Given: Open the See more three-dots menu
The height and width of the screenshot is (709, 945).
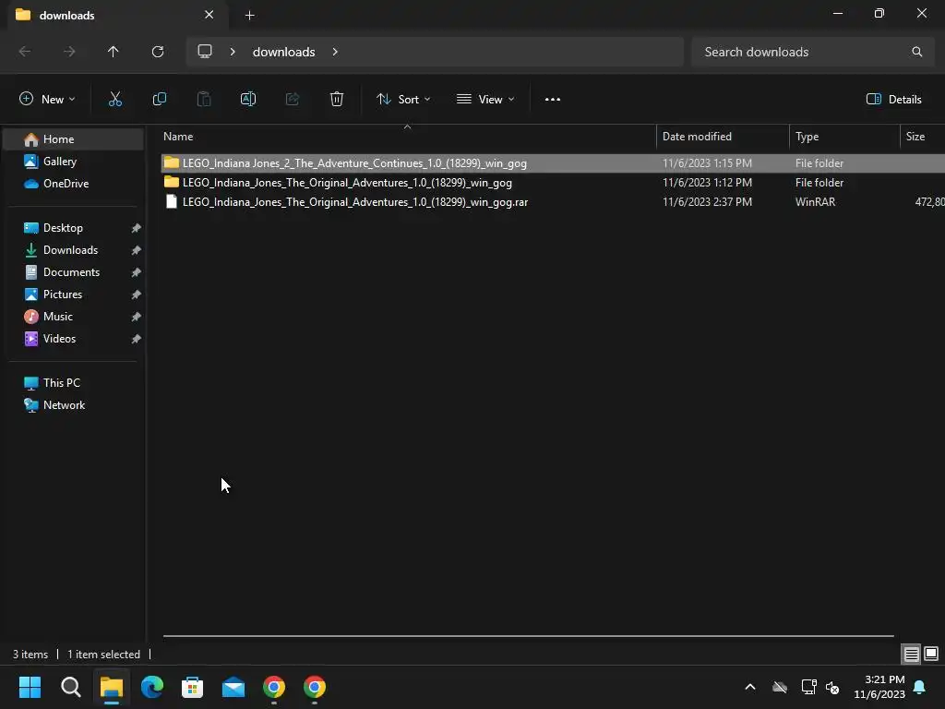Looking at the screenshot, I should click(x=553, y=100).
